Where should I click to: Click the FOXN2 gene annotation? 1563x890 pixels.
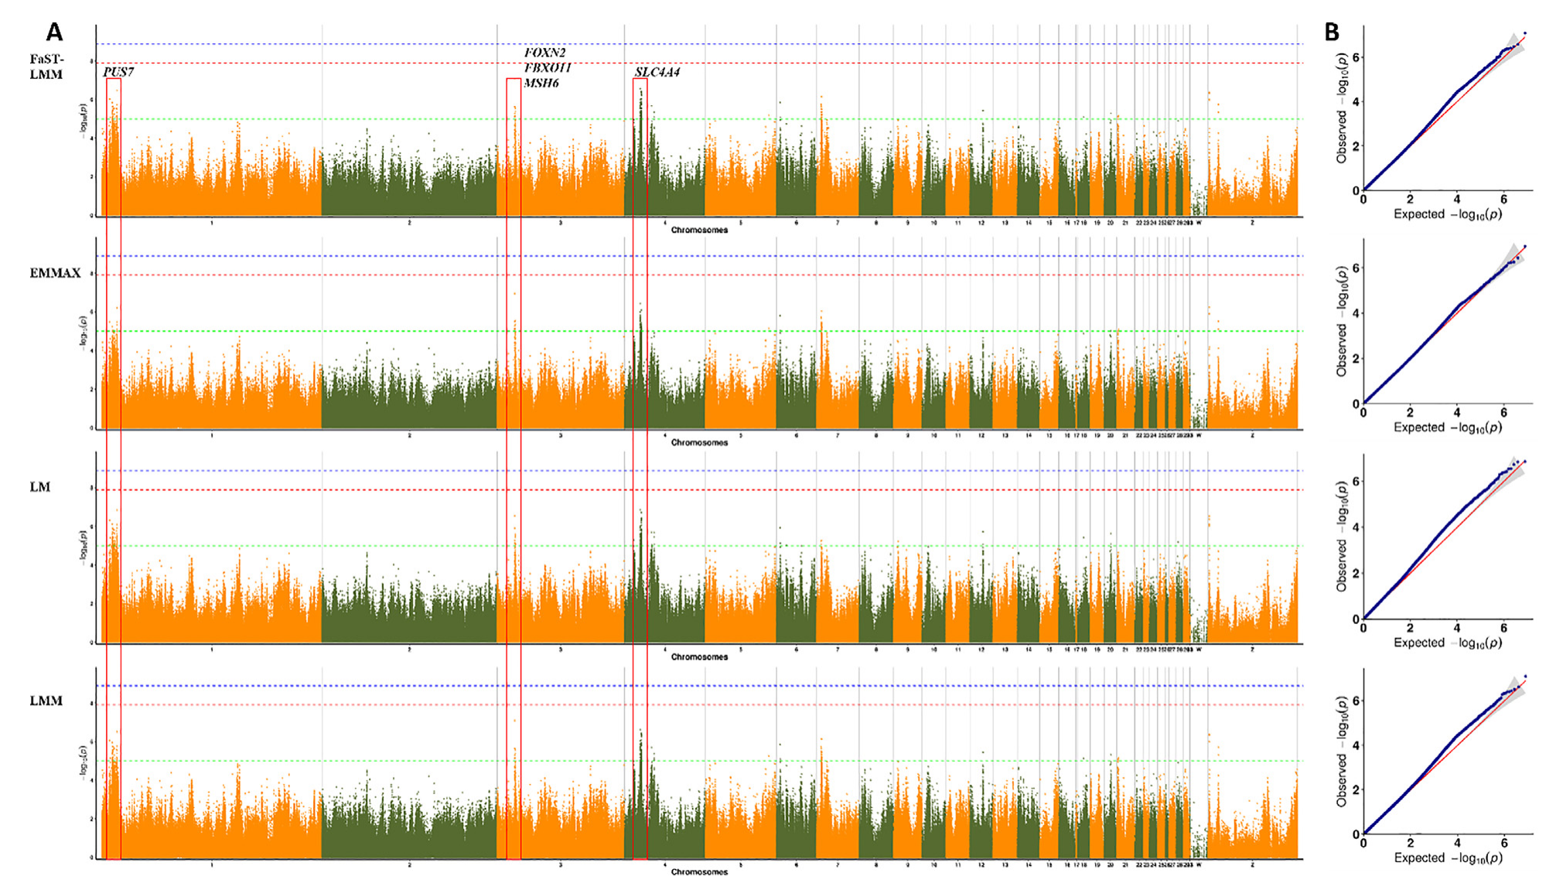pos(544,53)
